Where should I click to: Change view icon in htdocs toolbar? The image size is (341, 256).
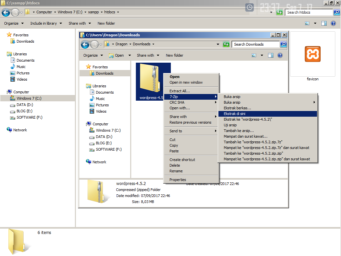(307, 23)
